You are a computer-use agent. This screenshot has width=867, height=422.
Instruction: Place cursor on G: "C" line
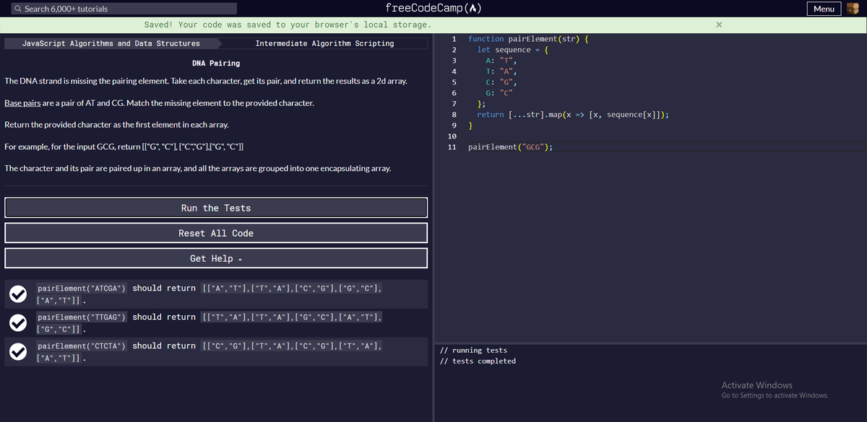[499, 93]
